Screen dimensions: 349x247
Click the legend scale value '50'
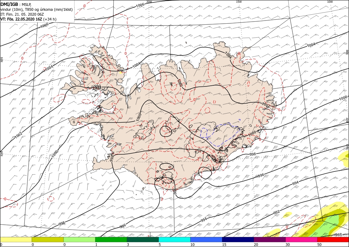coord(319,245)
